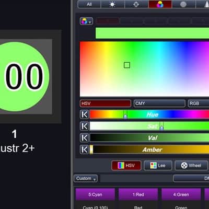
Task: Select the Form category tab with gray sphere icon
Action: tap(183, 4)
